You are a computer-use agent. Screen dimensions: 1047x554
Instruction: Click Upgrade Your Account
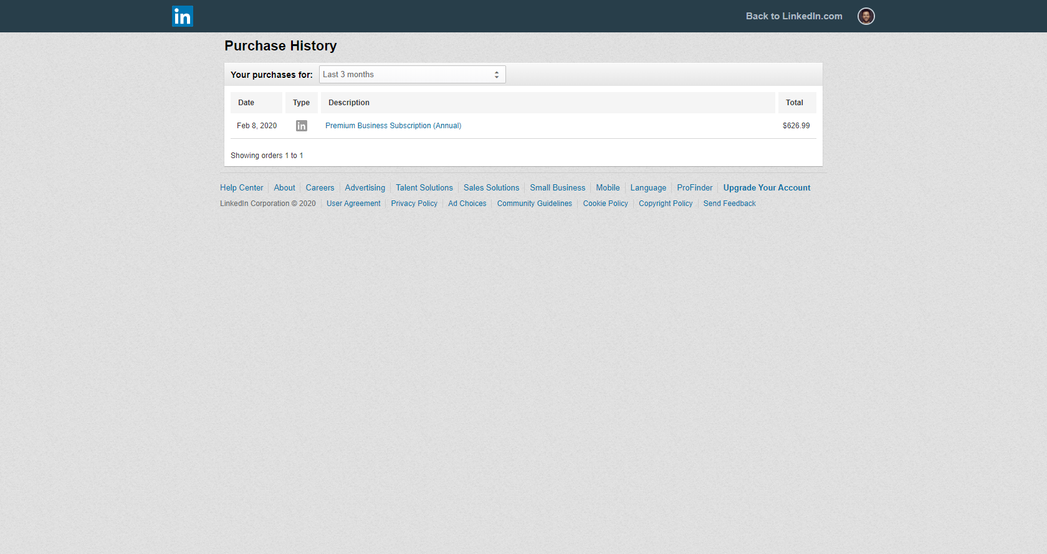(x=767, y=187)
